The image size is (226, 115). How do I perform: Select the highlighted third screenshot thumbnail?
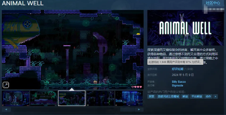[72, 98]
